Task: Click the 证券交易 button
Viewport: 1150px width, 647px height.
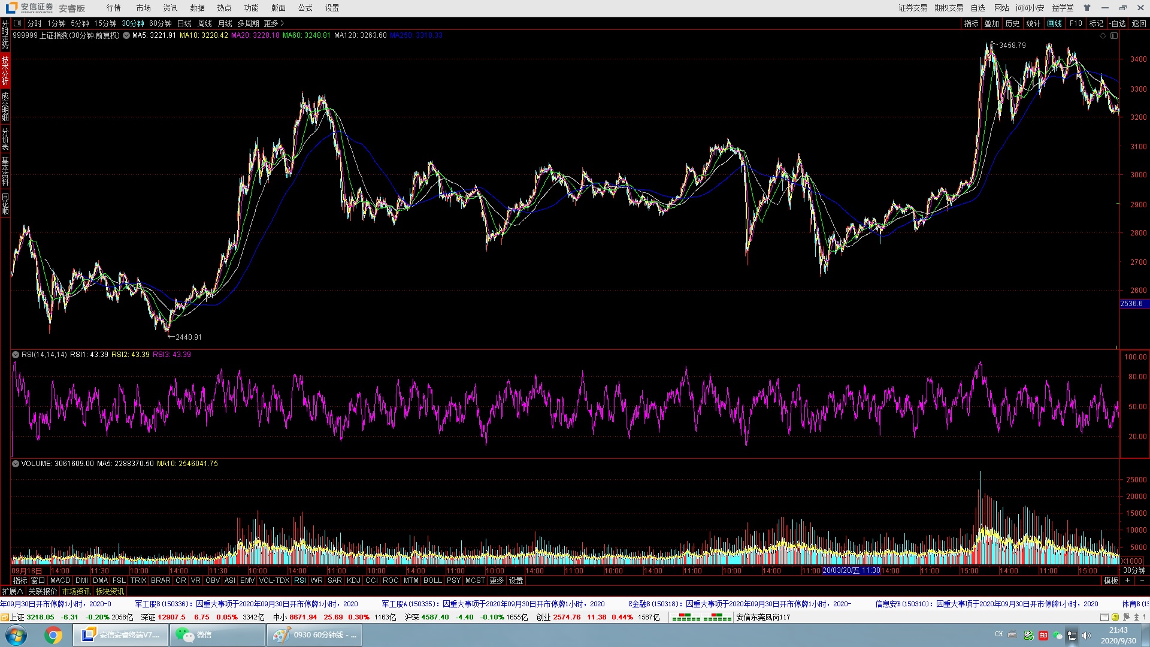Action: (x=913, y=8)
